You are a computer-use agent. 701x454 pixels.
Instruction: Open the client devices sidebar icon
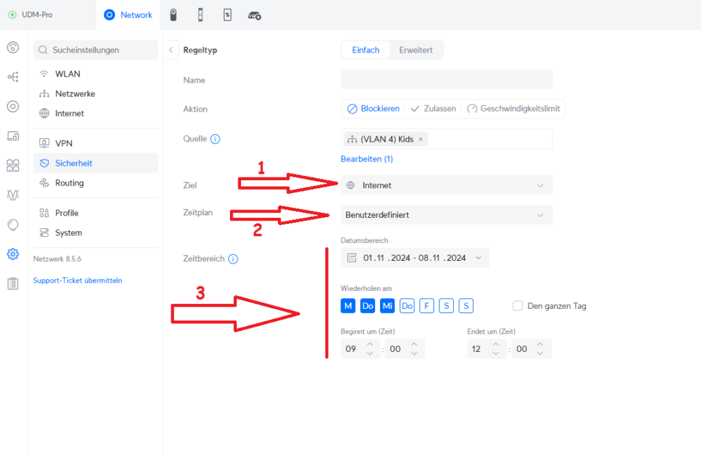pos(12,136)
